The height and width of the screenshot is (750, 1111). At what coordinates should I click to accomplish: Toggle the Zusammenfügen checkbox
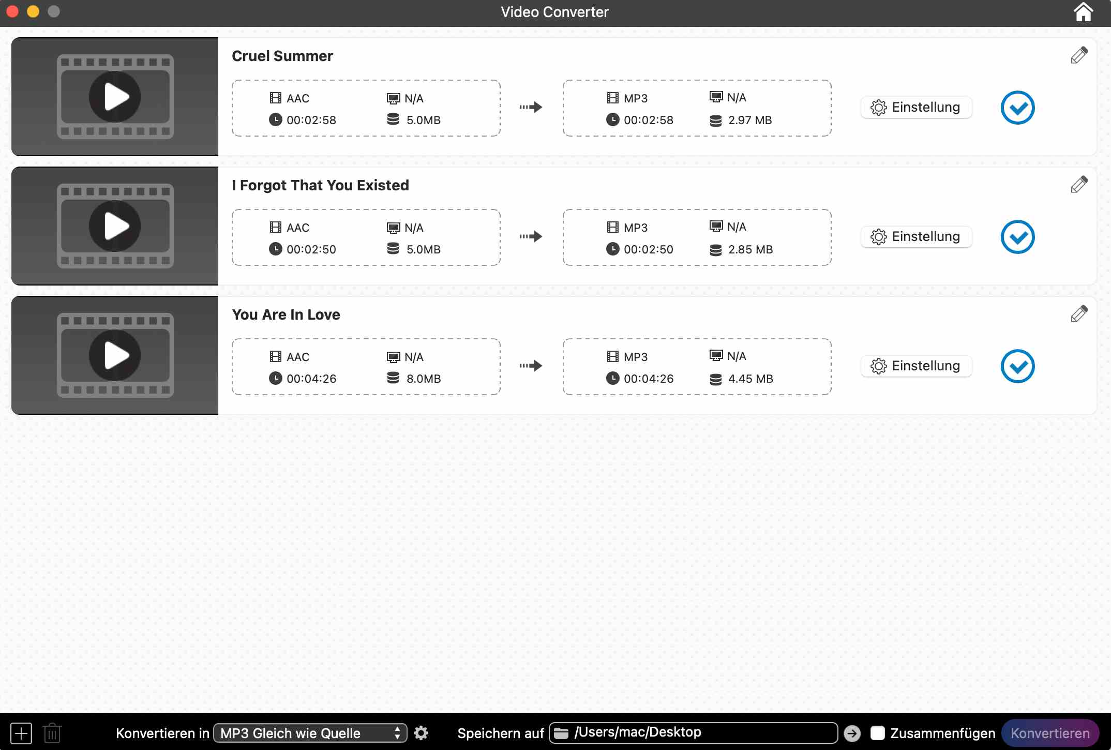(x=878, y=733)
